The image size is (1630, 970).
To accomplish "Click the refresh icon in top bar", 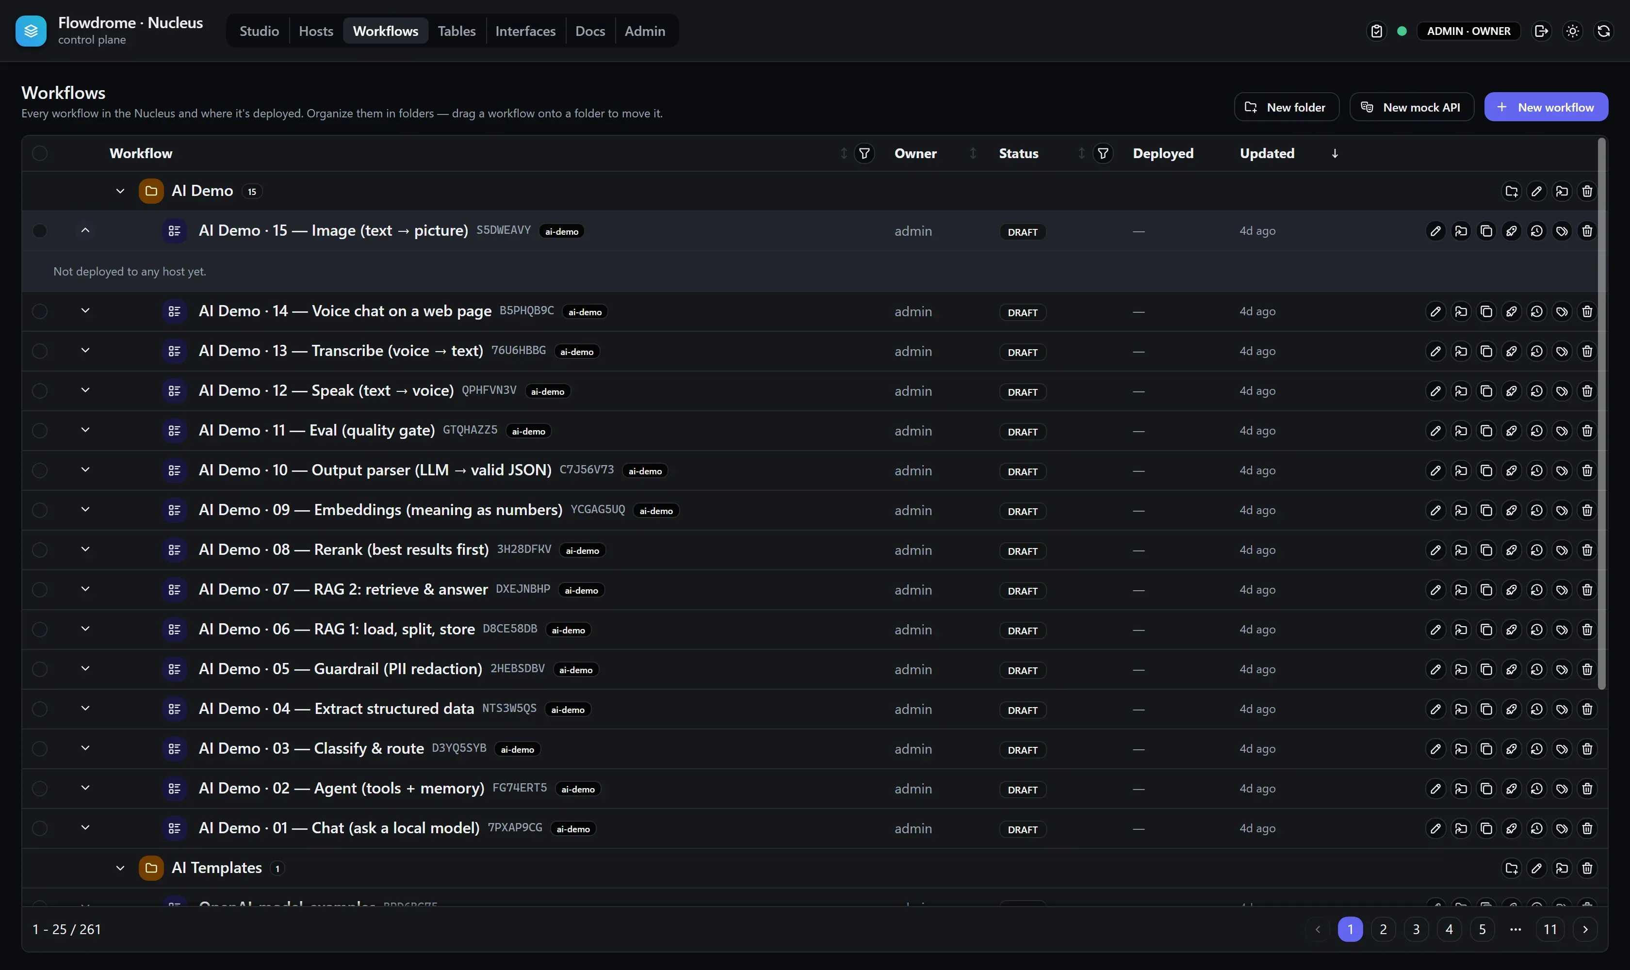I will pos(1603,31).
